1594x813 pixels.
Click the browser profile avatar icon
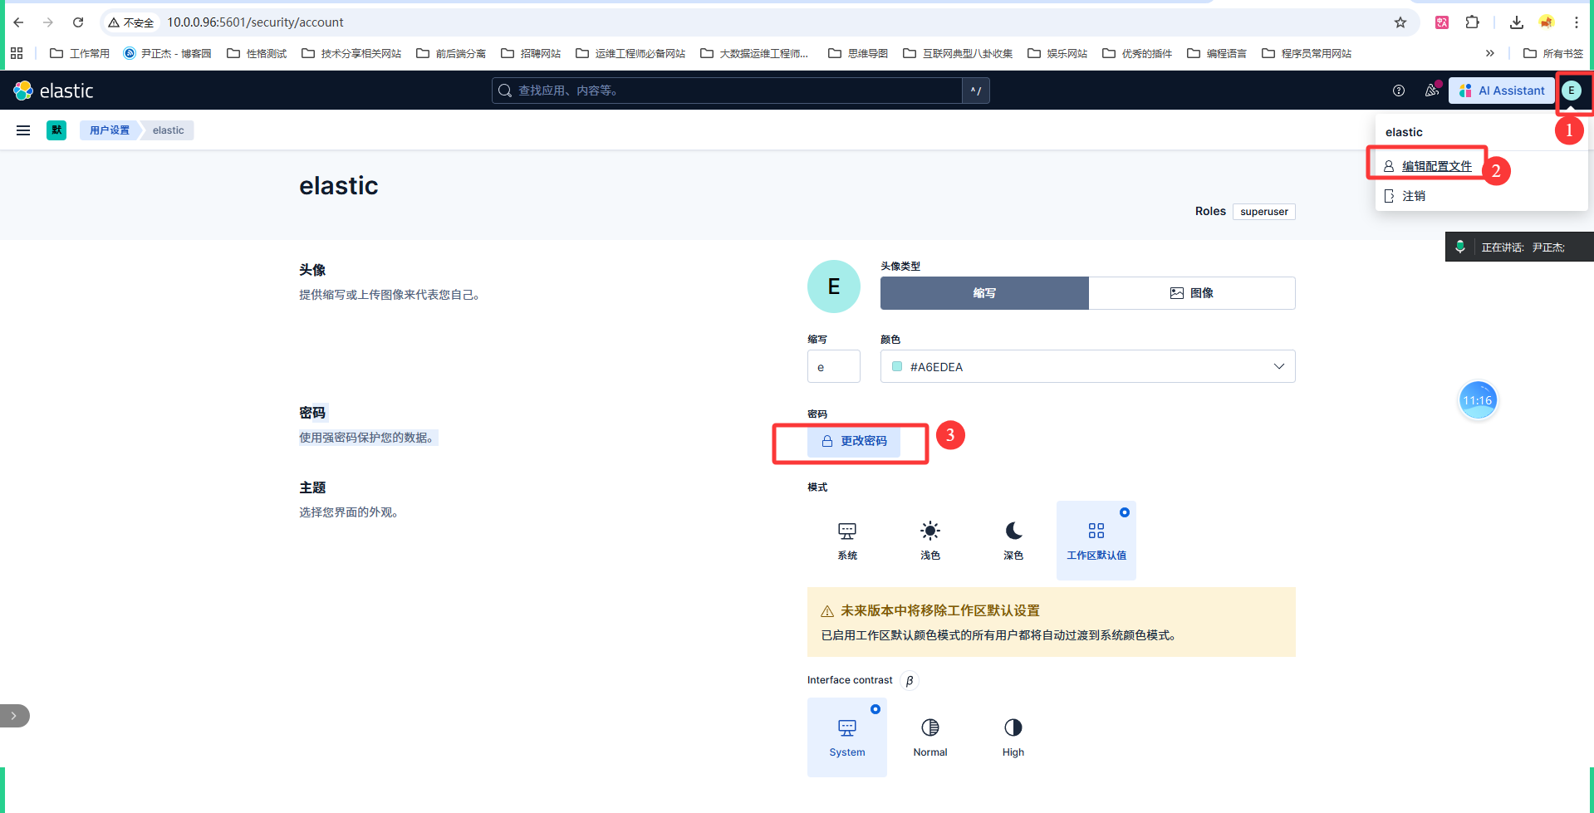coord(1547,22)
